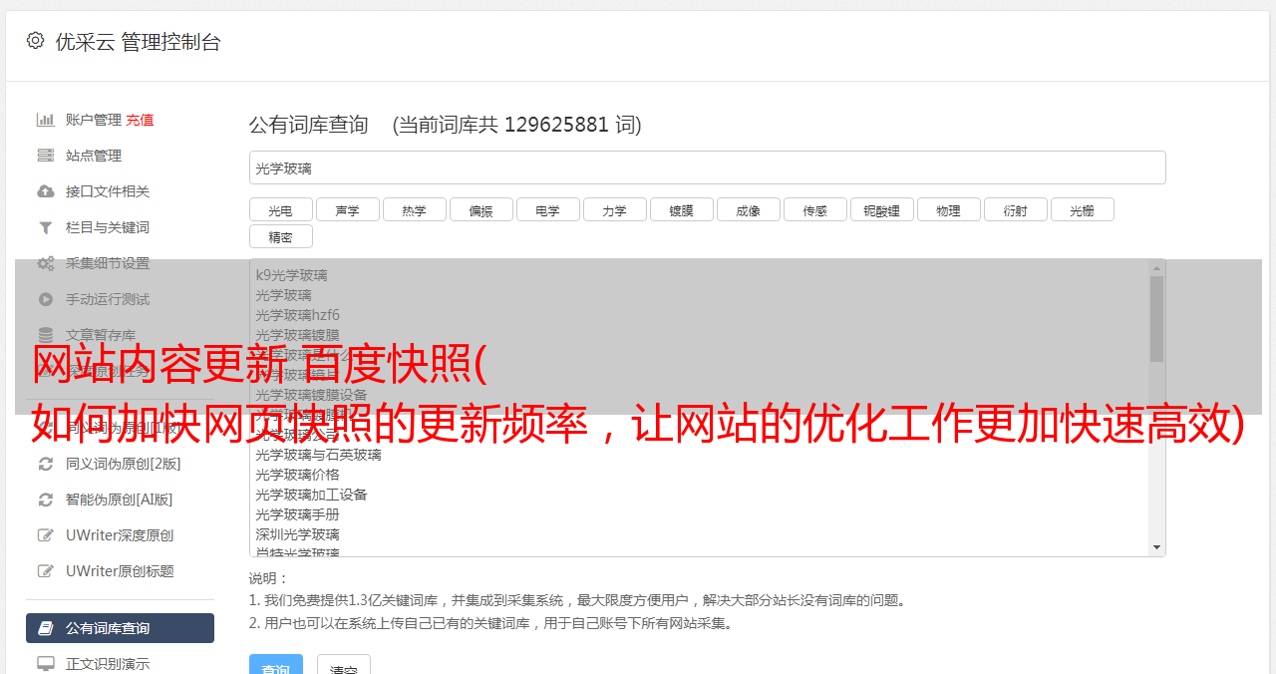
Task: Click the 偏振 tag button
Action: coord(480,209)
